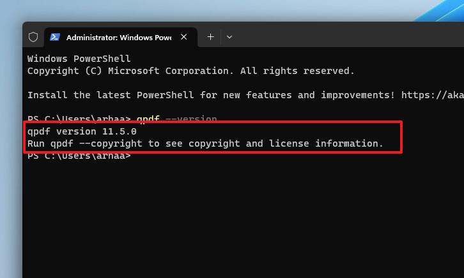
Task: Close the Windows PowerShell tab
Action: [184, 37]
